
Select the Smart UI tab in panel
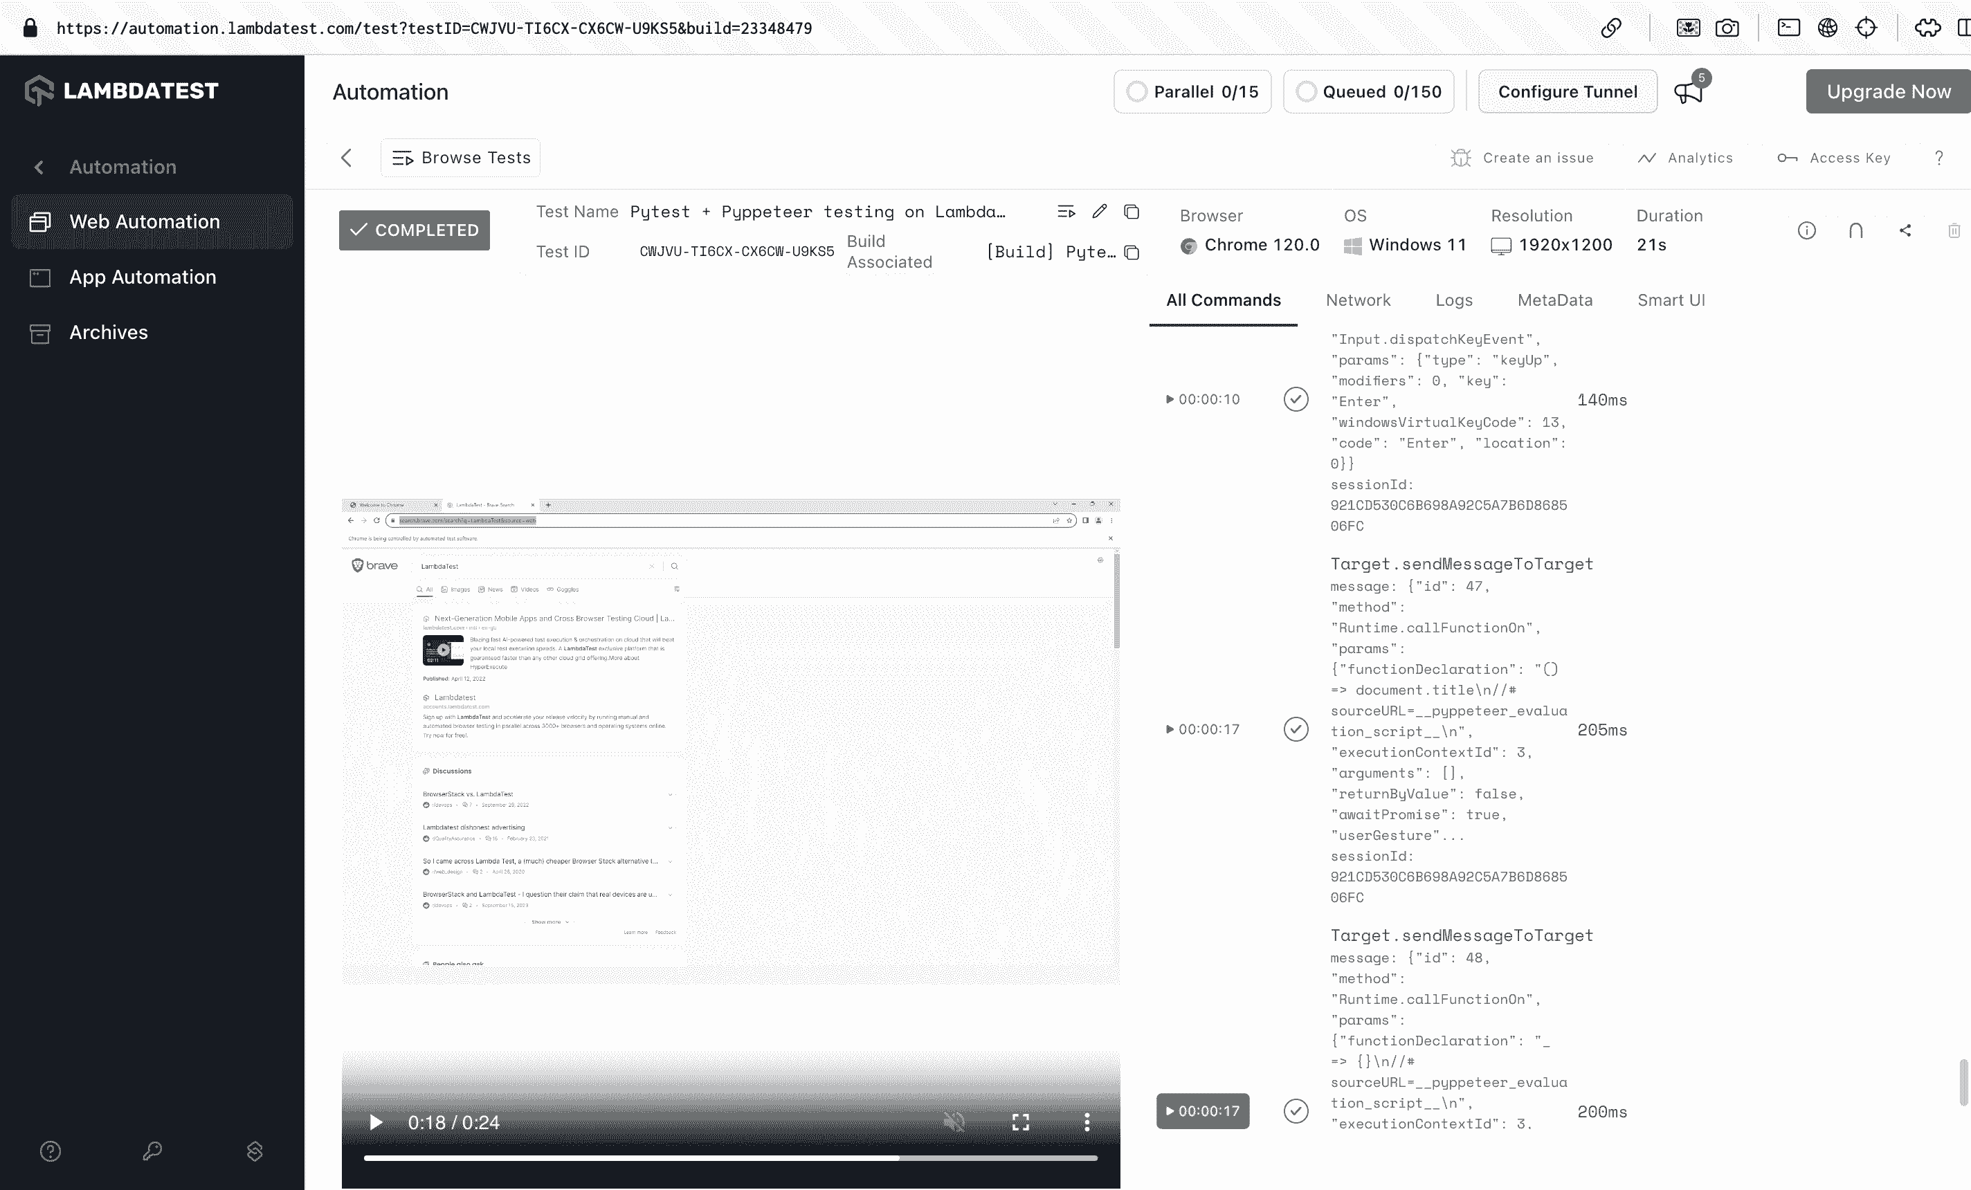(1671, 300)
